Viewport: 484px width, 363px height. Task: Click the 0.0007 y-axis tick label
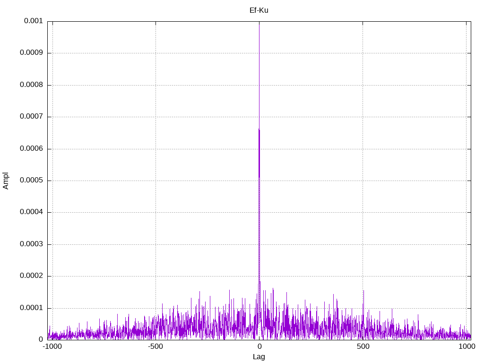pyautogui.click(x=31, y=117)
